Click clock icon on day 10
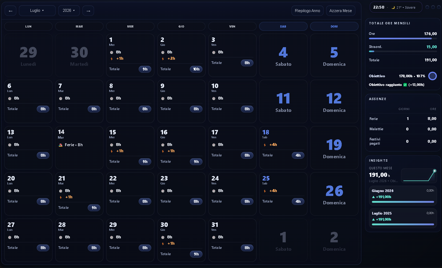The height and width of the screenshot is (268, 442). click(x=214, y=99)
